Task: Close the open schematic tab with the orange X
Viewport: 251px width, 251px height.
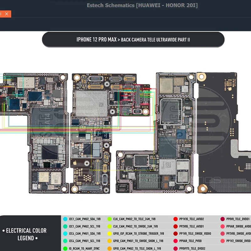Action: [x=7, y=14]
